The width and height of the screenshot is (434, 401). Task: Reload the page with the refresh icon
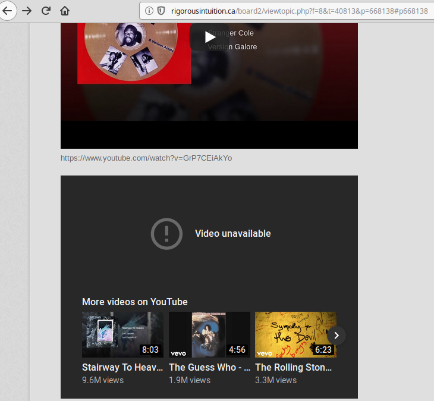tap(46, 11)
